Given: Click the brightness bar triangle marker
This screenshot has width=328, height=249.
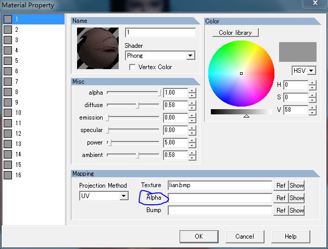Looking at the screenshot, I should (x=246, y=116).
